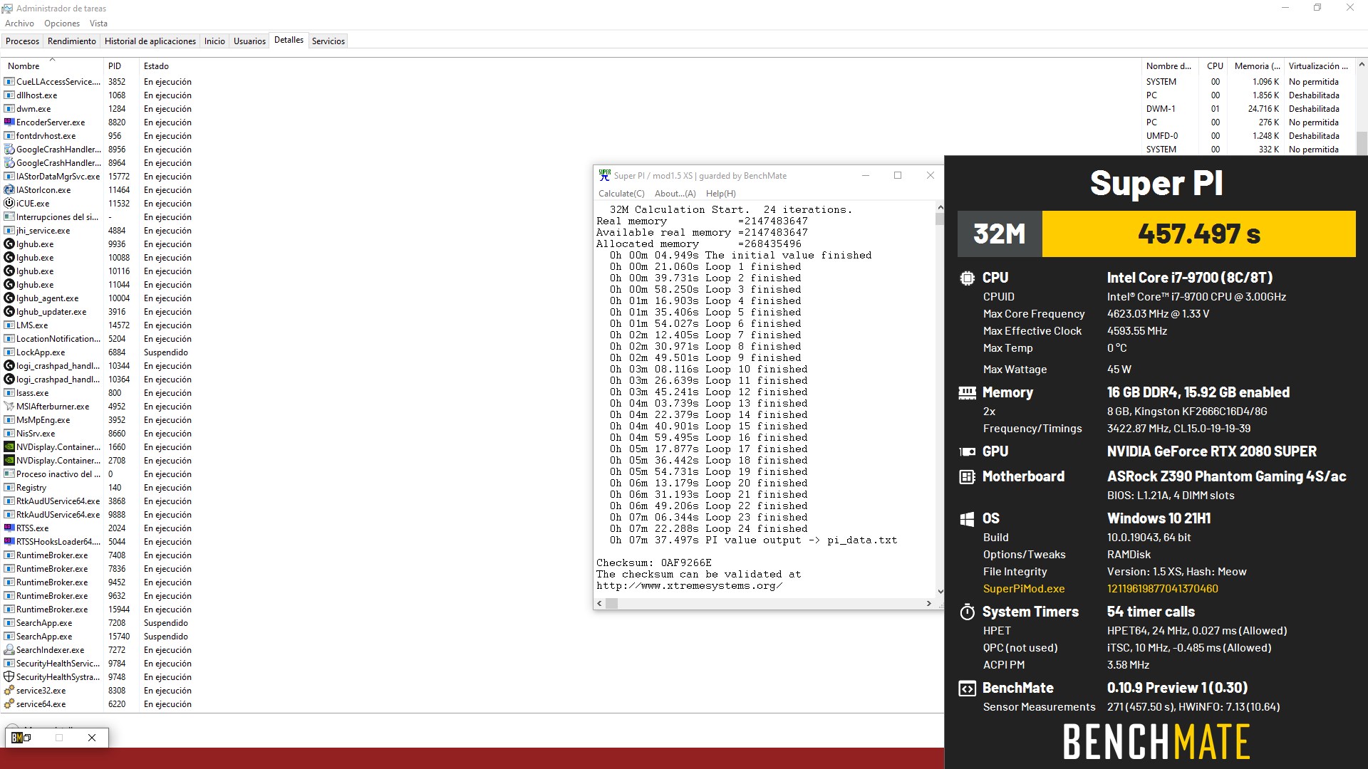
Task: Select the IAStorIcon.exe icon
Action: (x=9, y=190)
